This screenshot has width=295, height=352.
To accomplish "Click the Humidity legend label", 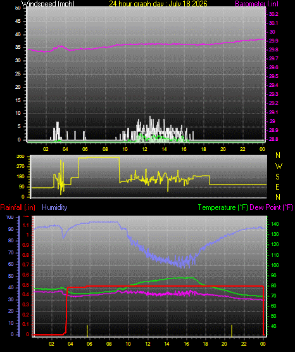I will pos(54,207).
